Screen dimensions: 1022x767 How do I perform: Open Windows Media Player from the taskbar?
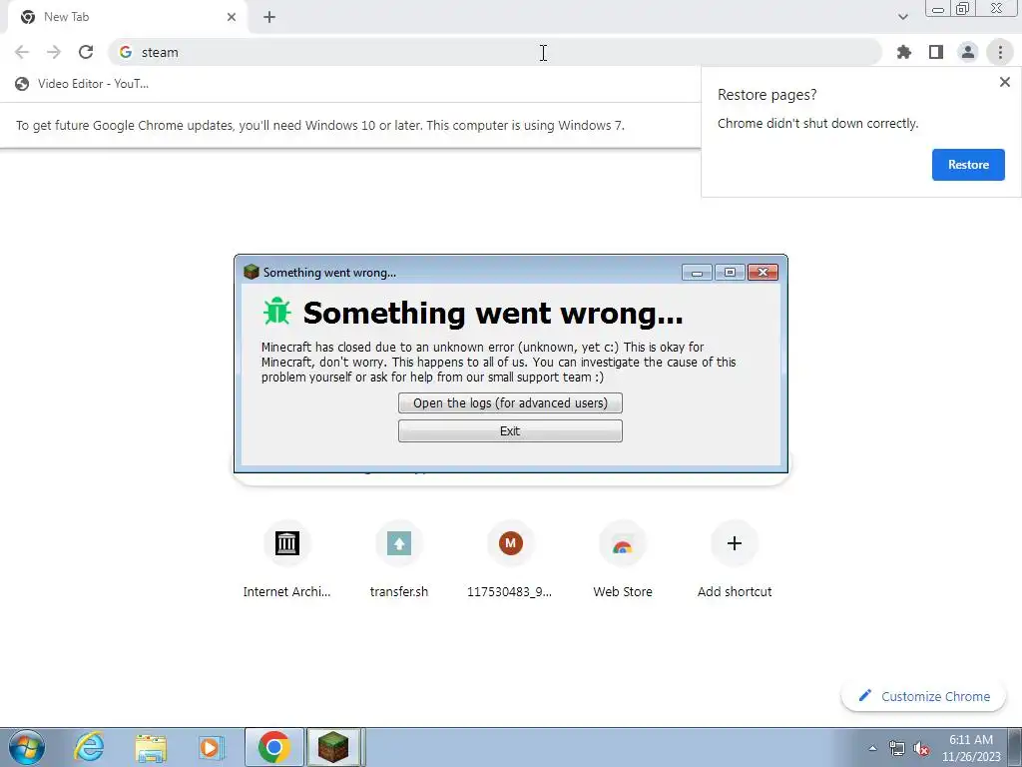212,747
